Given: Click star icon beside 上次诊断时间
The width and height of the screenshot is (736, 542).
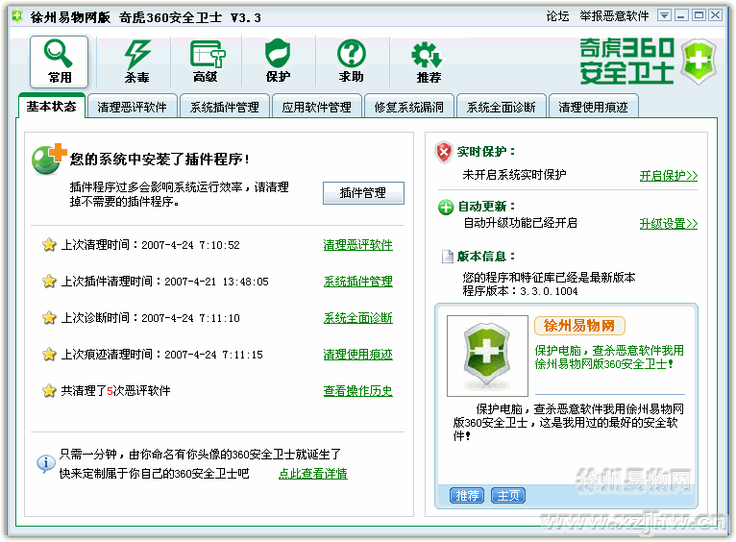Looking at the screenshot, I should point(49,318).
